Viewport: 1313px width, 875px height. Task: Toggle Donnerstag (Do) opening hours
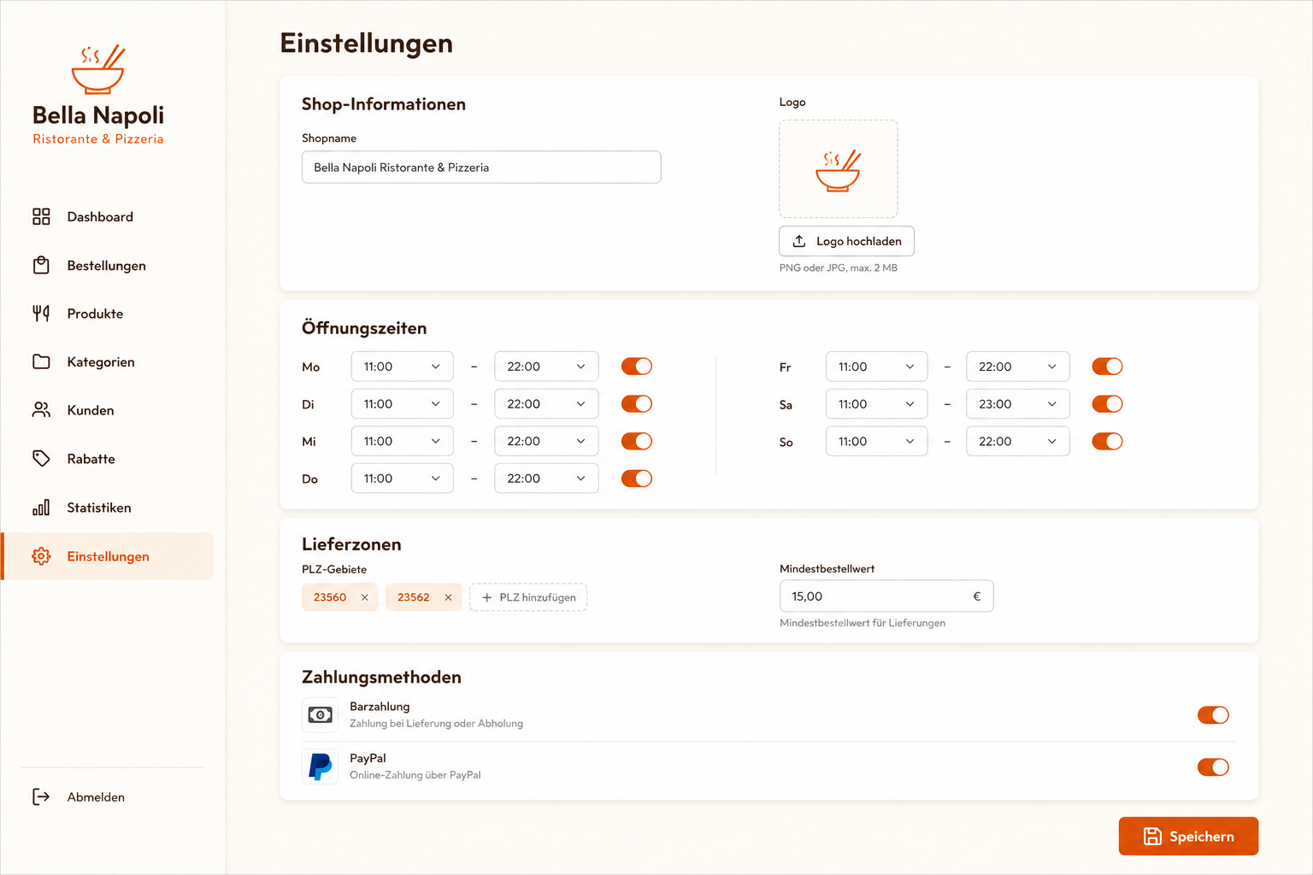coord(637,479)
